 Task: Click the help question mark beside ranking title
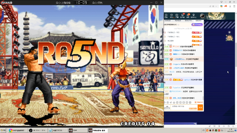click(179, 25)
